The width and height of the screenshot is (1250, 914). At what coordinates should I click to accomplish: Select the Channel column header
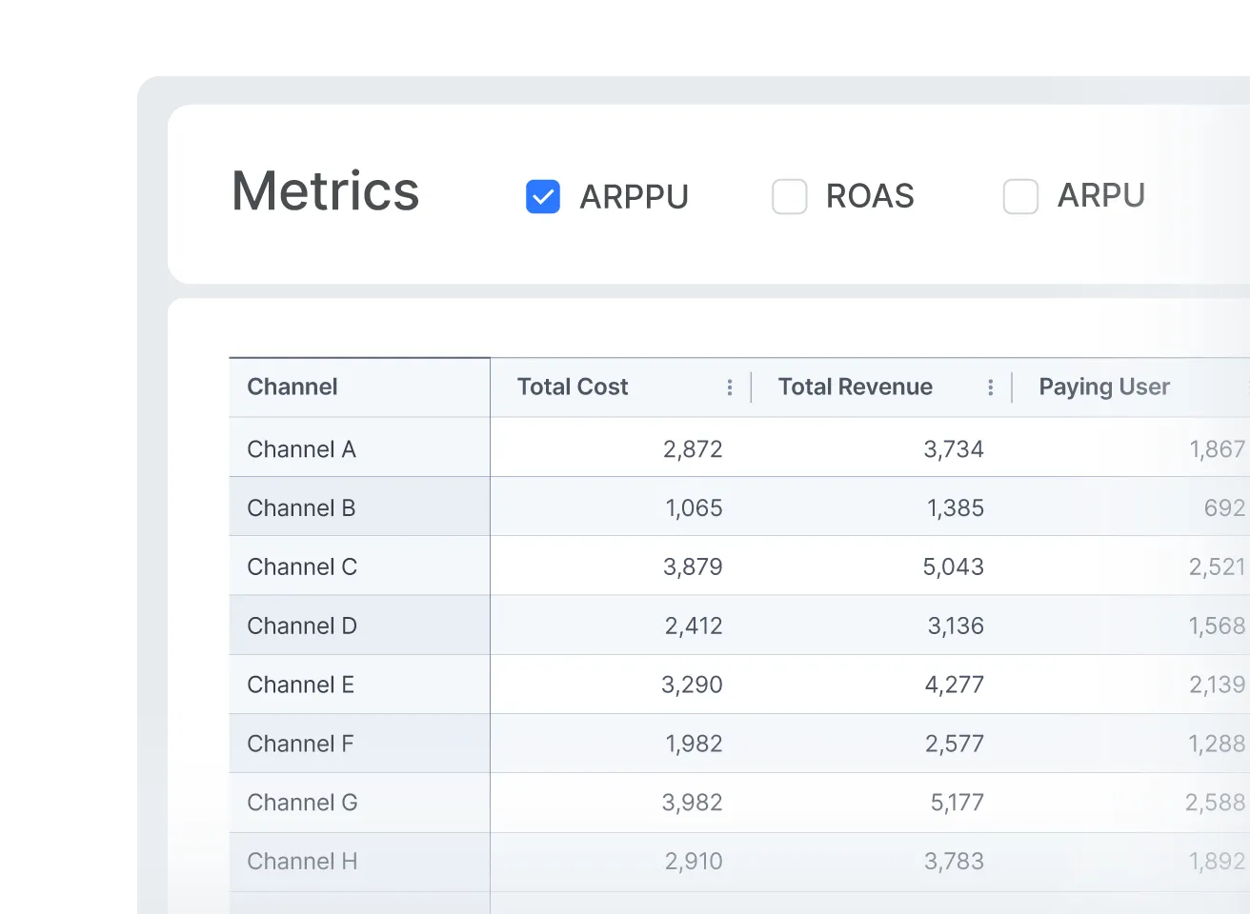coord(292,387)
